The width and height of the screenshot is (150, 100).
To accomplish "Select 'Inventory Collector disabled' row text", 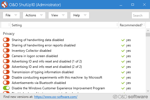I will point(31,51).
